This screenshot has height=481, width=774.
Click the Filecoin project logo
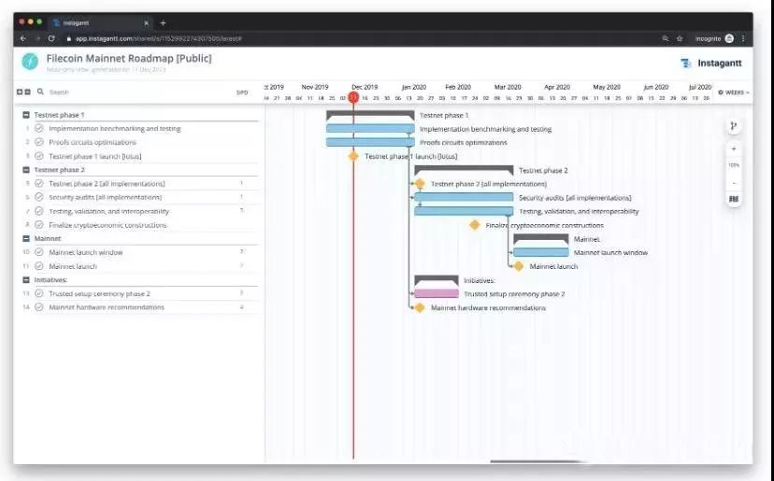(30, 61)
